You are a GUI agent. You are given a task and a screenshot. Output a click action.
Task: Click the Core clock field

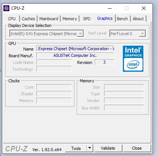(54, 87)
